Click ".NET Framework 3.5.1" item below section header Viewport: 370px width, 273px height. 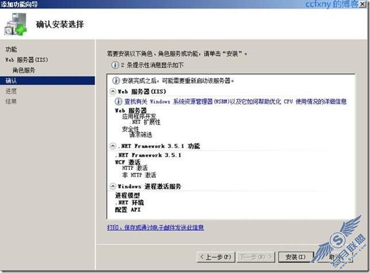coord(148,155)
